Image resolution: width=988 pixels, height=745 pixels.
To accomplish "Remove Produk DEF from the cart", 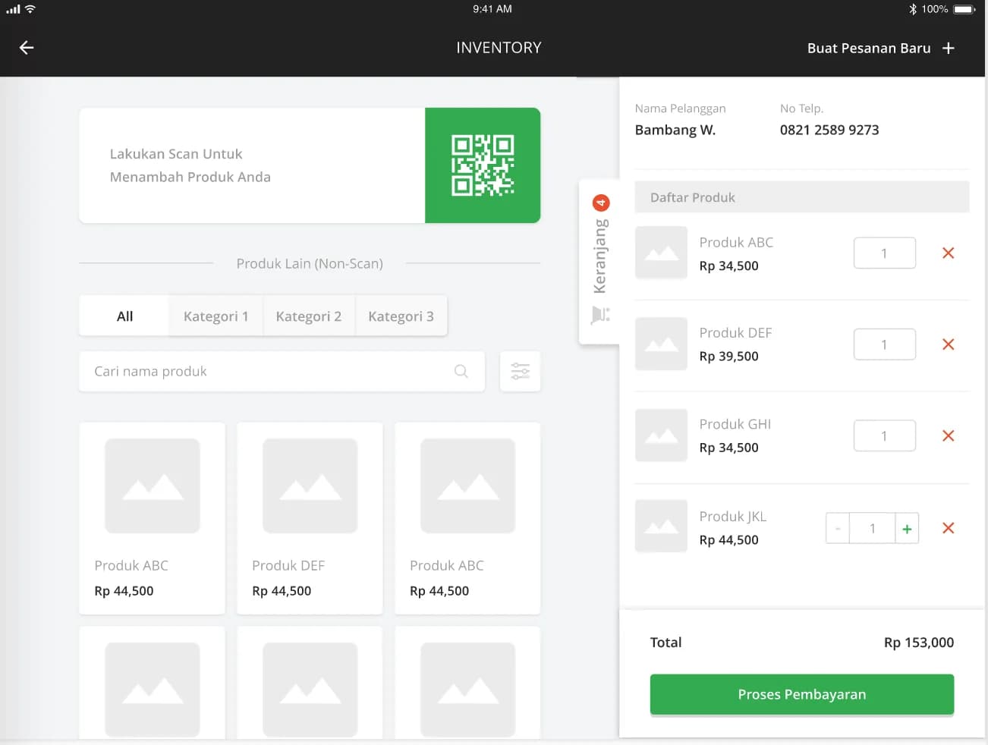I will 948,344.
